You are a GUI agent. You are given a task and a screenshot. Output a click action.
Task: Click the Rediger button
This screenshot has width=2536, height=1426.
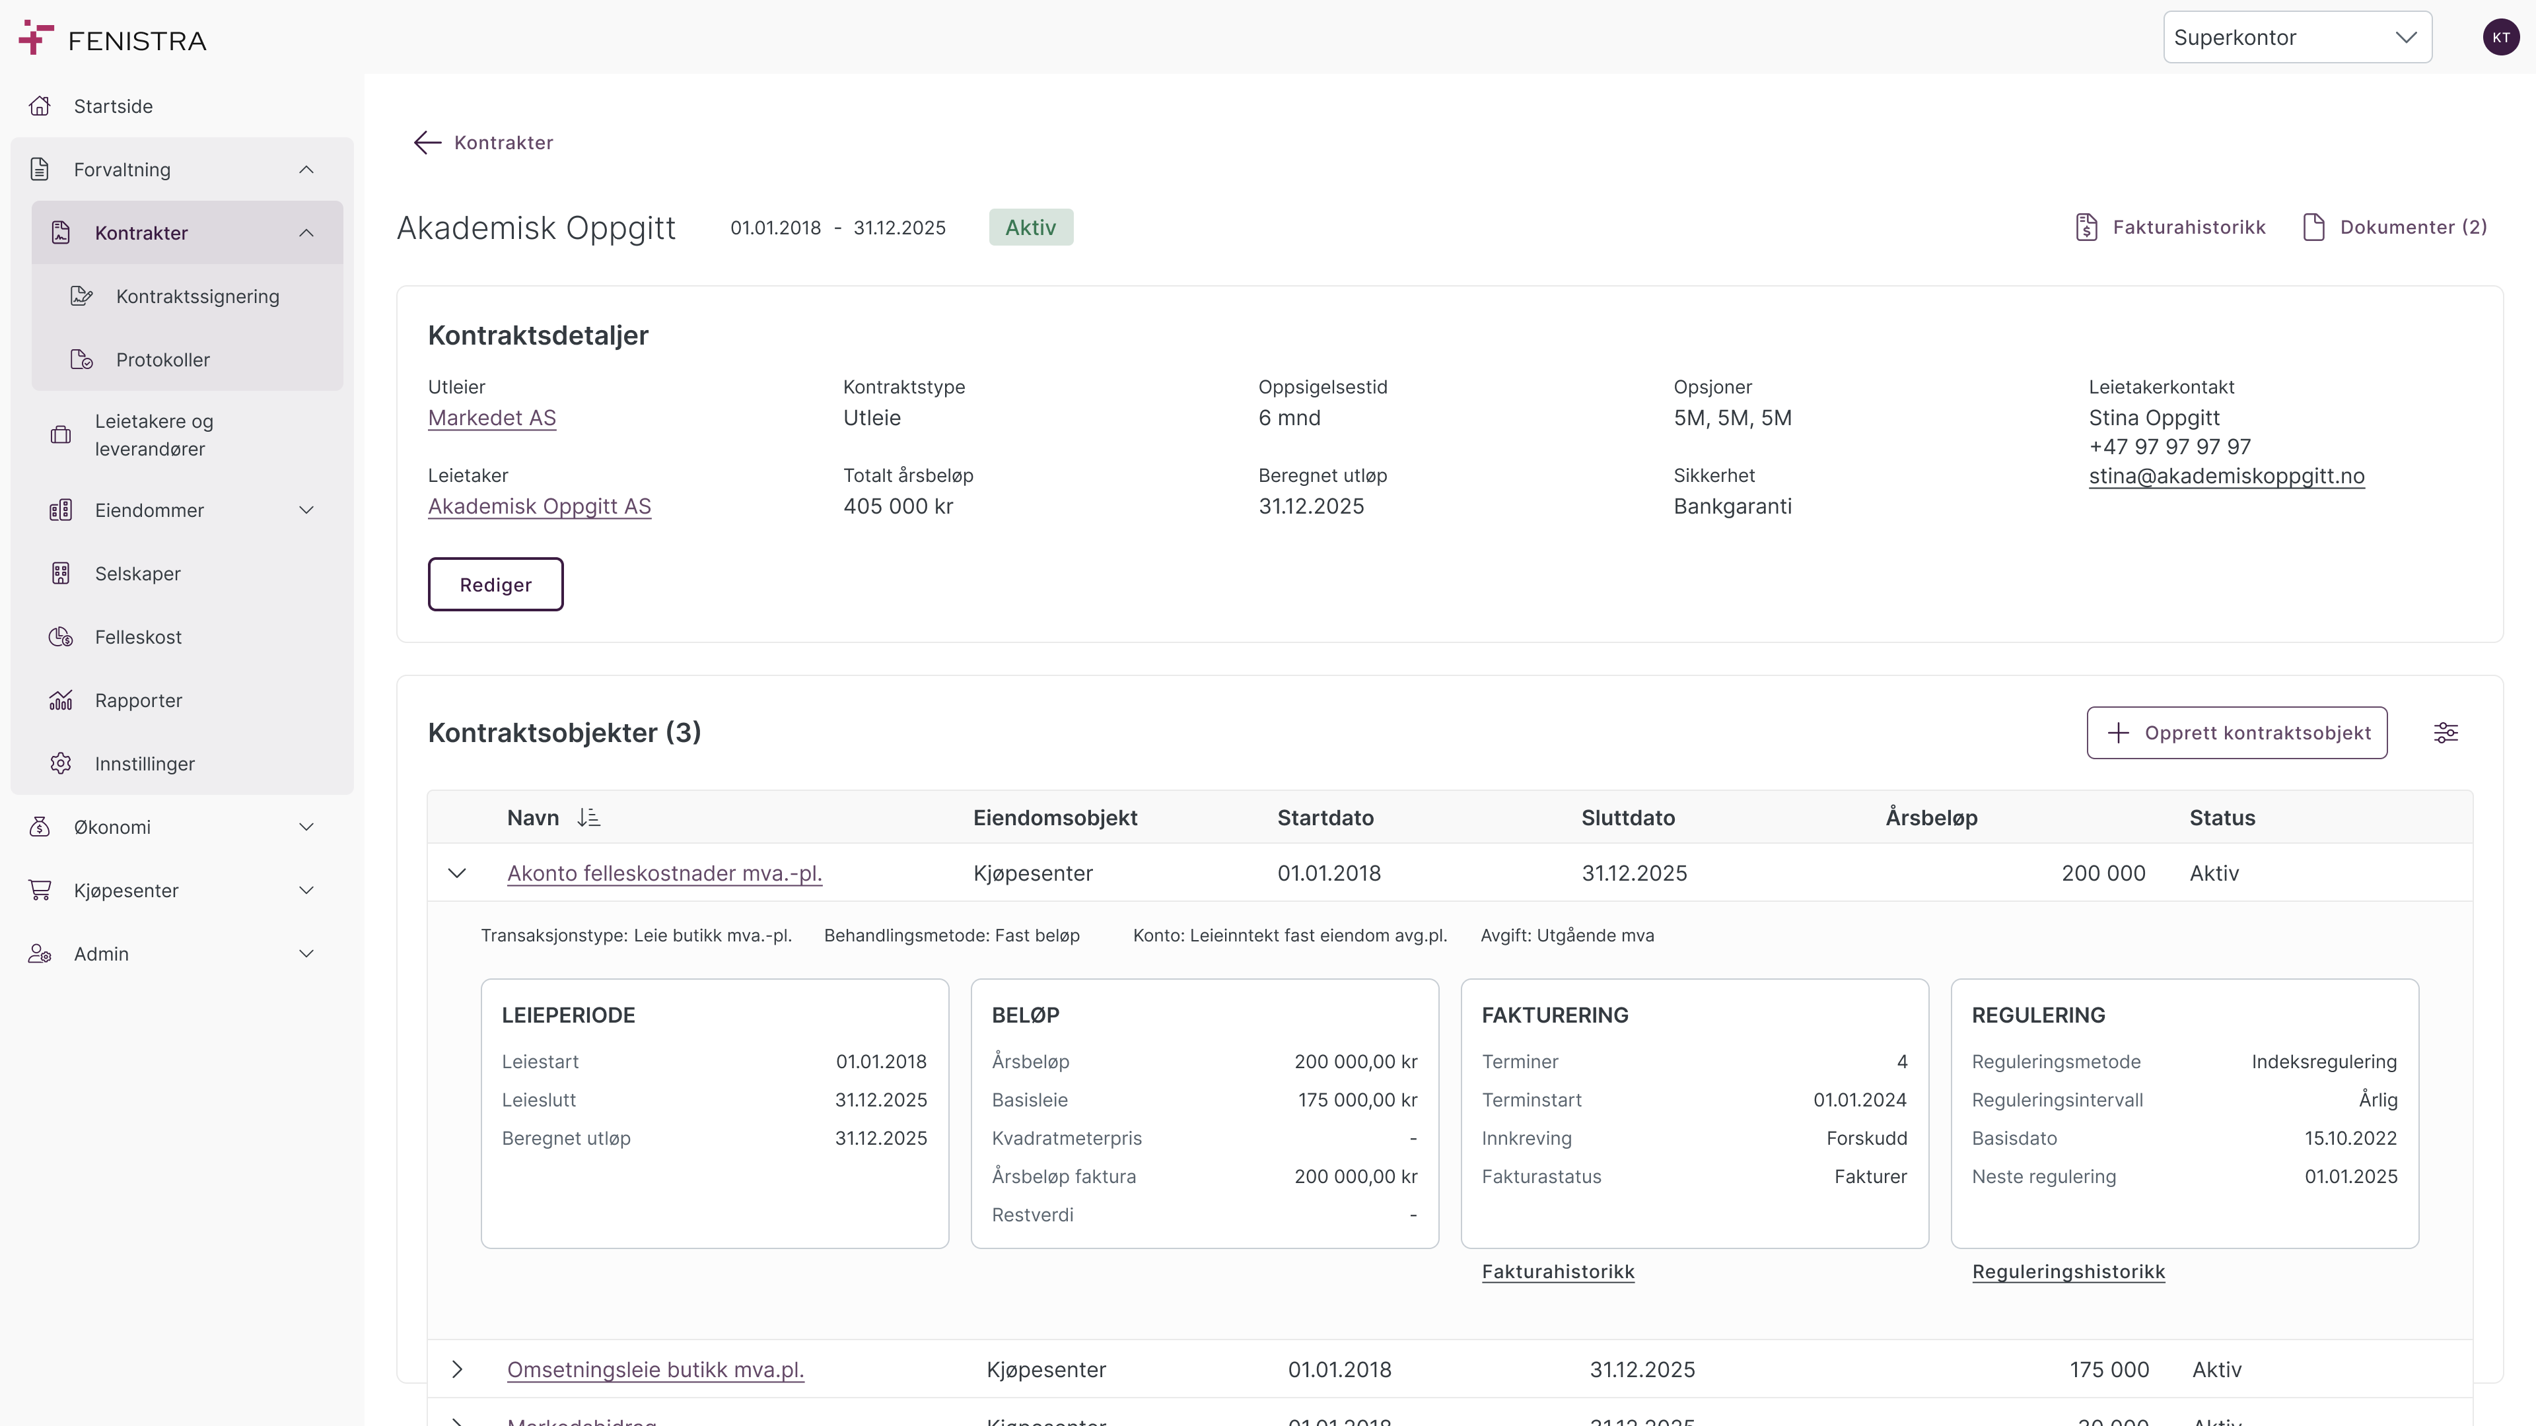495,584
